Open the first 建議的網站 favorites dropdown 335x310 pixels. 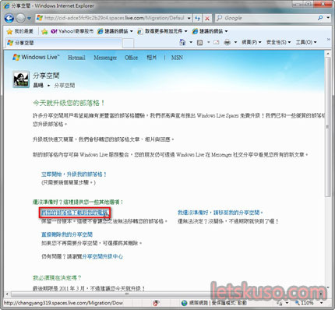pos(115,31)
